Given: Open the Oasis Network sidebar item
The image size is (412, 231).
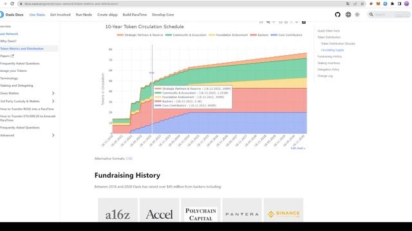Looking at the screenshot, I should click(9, 34).
